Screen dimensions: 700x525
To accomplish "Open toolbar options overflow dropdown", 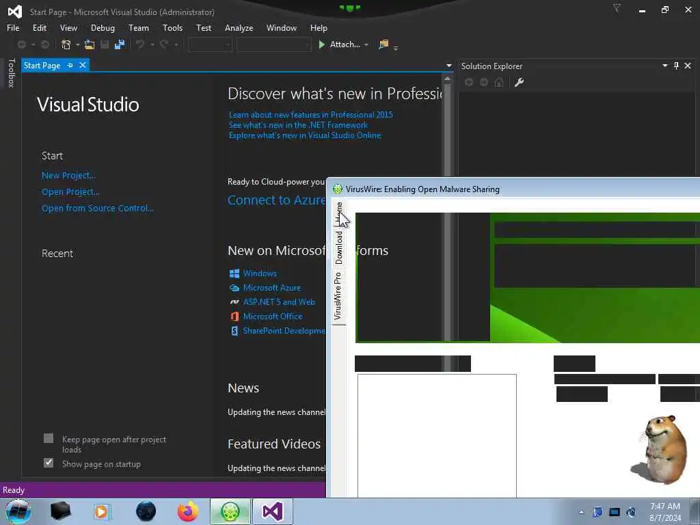I will (396, 47).
